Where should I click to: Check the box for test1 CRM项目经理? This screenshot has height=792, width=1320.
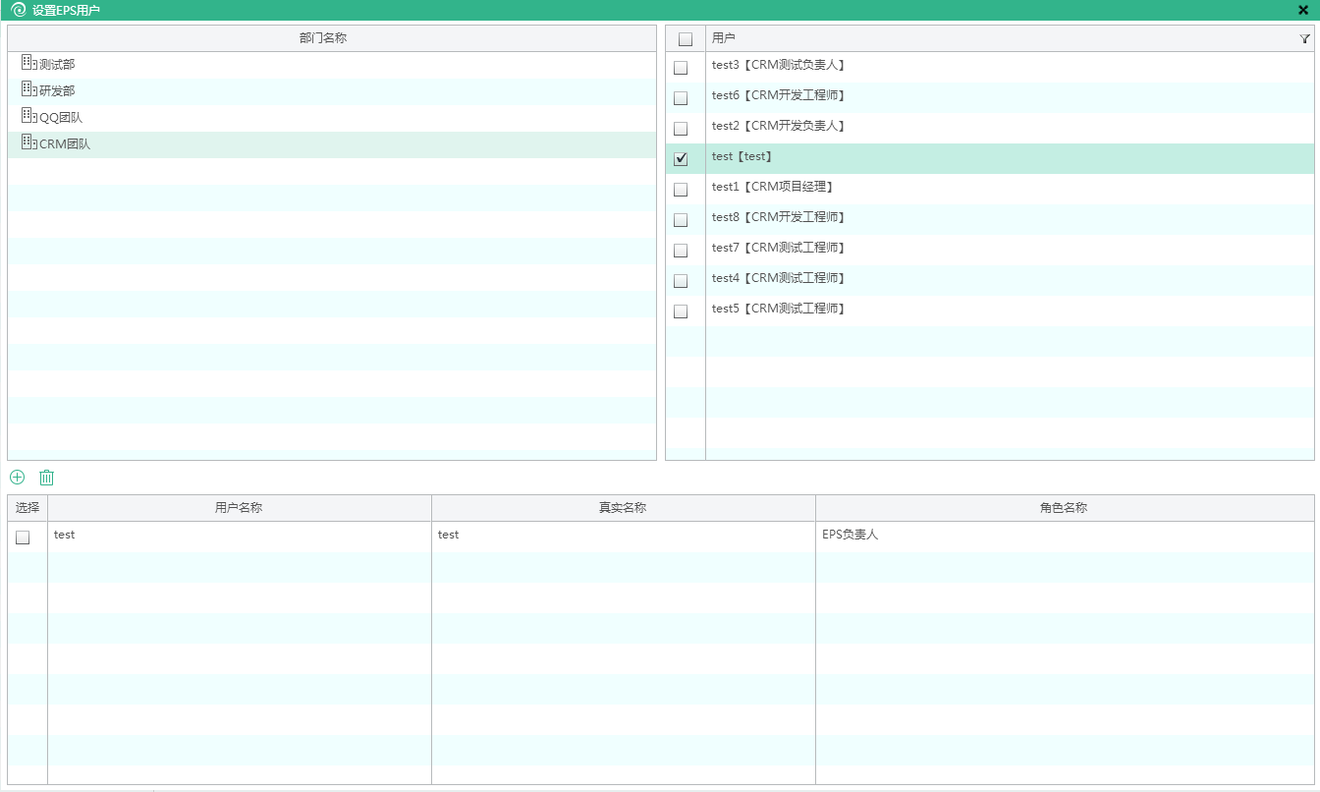point(681,190)
